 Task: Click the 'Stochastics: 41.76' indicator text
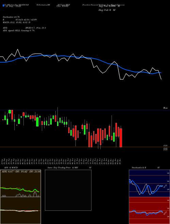pos(11,17)
